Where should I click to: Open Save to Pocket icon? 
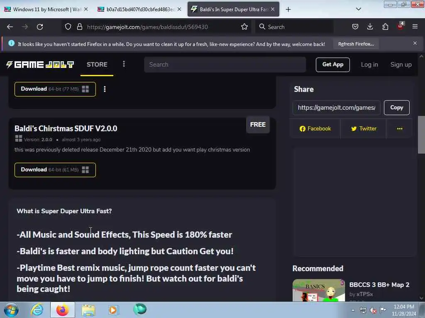tap(355, 27)
